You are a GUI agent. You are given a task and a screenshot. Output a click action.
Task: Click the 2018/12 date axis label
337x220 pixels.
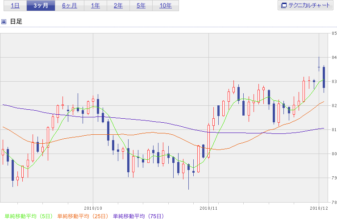(319, 208)
